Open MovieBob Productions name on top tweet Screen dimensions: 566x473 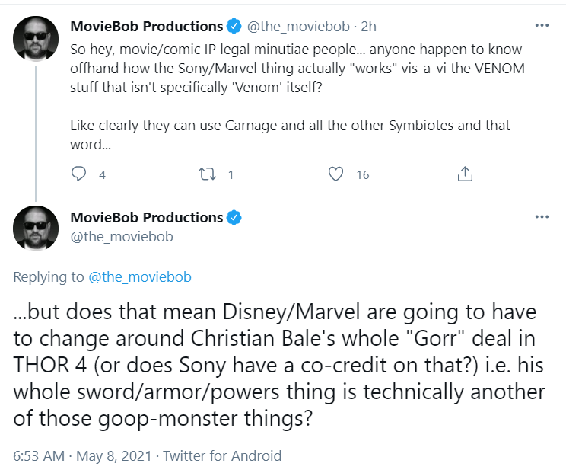(x=147, y=27)
